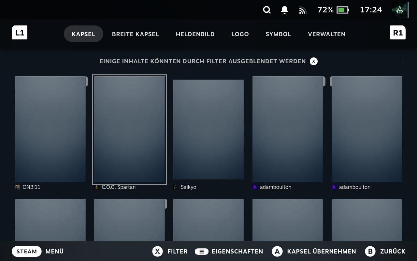Dismiss the filter warning with the X

click(313, 61)
